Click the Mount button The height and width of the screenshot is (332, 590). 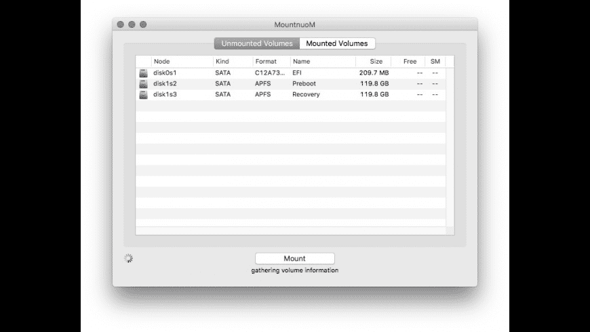click(x=294, y=258)
